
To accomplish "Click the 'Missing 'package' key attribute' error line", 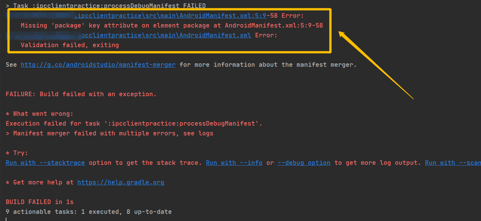I will (172, 26).
